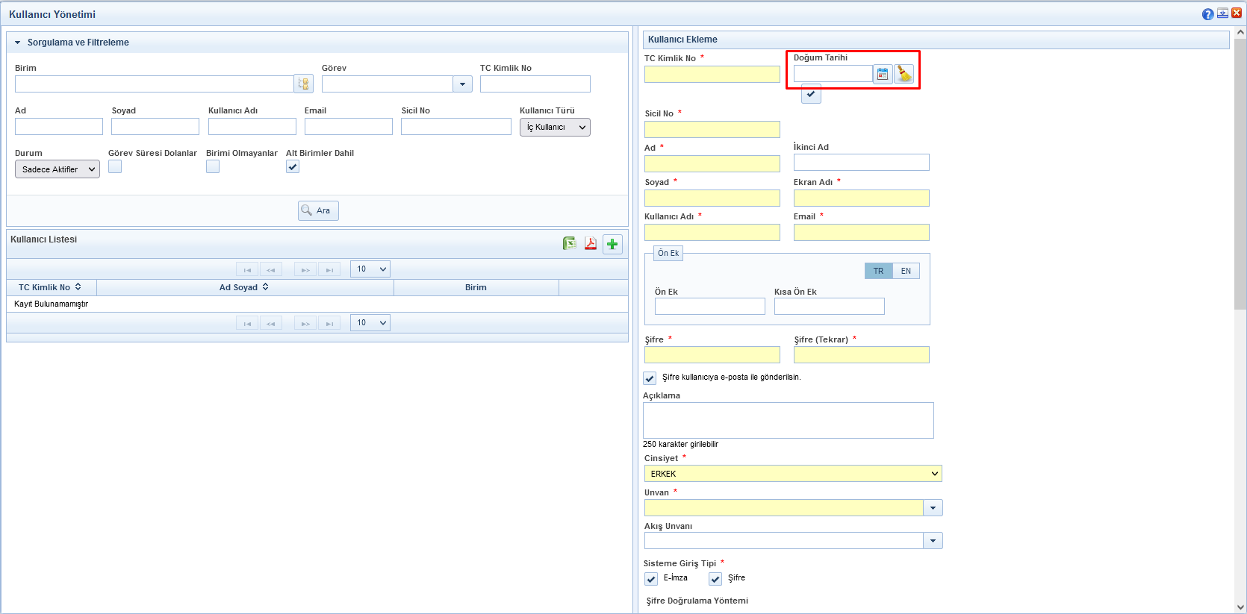The height and width of the screenshot is (614, 1247).
Task: Open the Kullanıcı Türü dropdown
Action: click(x=555, y=127)
